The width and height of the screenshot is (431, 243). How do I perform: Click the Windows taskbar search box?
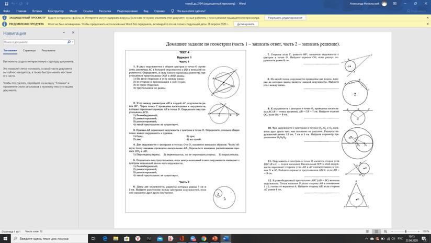50,239
